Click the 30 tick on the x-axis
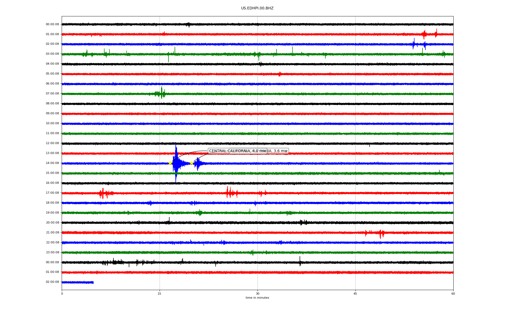This screenshot has height=322, width=515. (x=257, y=294)
